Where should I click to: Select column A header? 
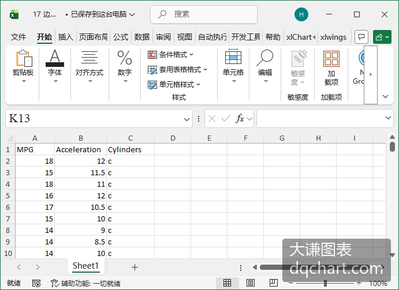35,138
